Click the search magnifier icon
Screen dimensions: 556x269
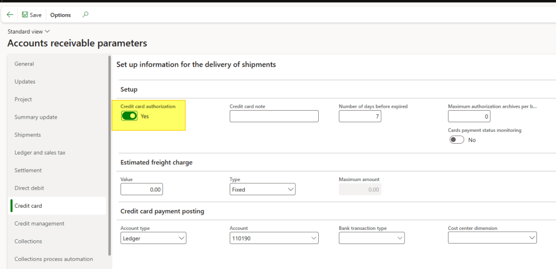(85, 15)
